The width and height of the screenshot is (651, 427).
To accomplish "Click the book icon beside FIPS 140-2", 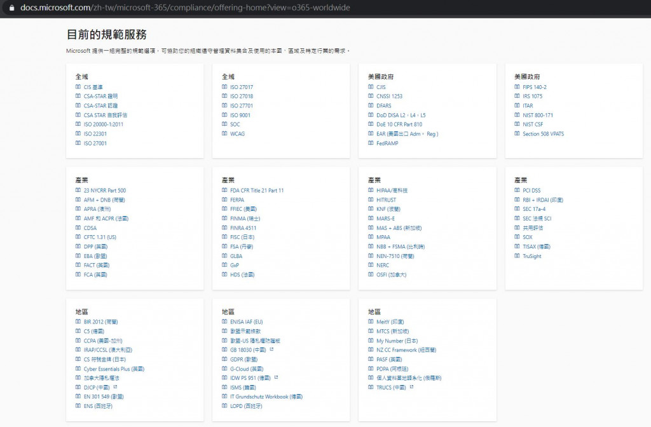I will pos(517,86).
